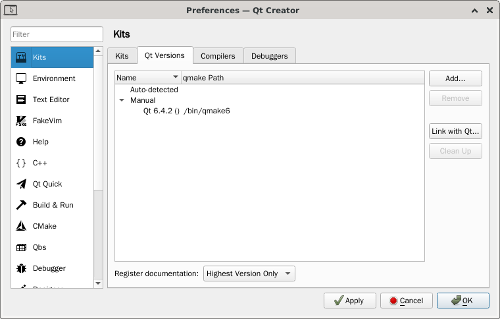This screenshot has width=500, height=319.
Task: Click the category list scroll down arrow
Action: [98, 283]
